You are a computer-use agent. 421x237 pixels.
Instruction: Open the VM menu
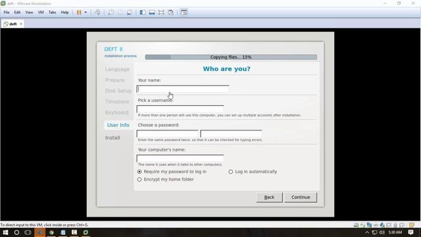click(x=41, y=13)
